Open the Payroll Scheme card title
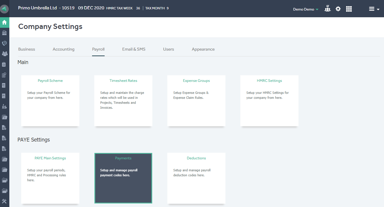 click(x=50, y=81)
